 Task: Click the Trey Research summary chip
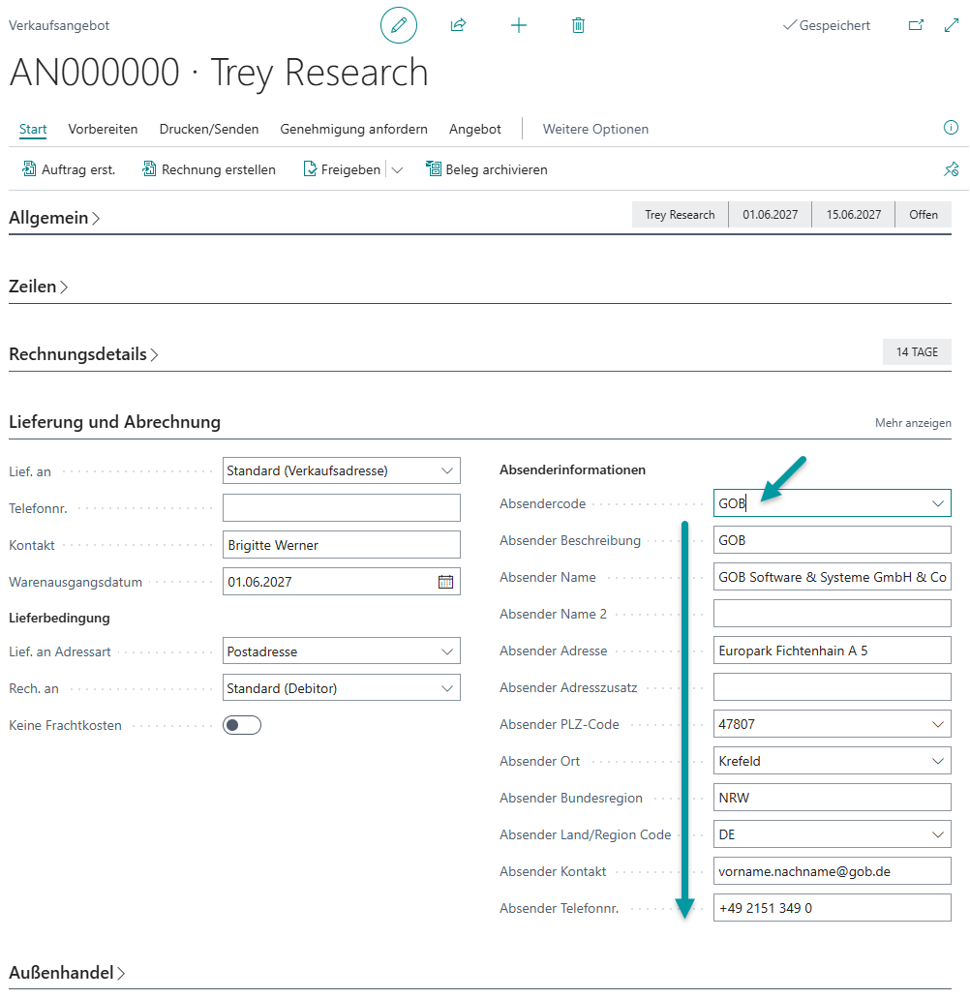[x=680, y=215]
